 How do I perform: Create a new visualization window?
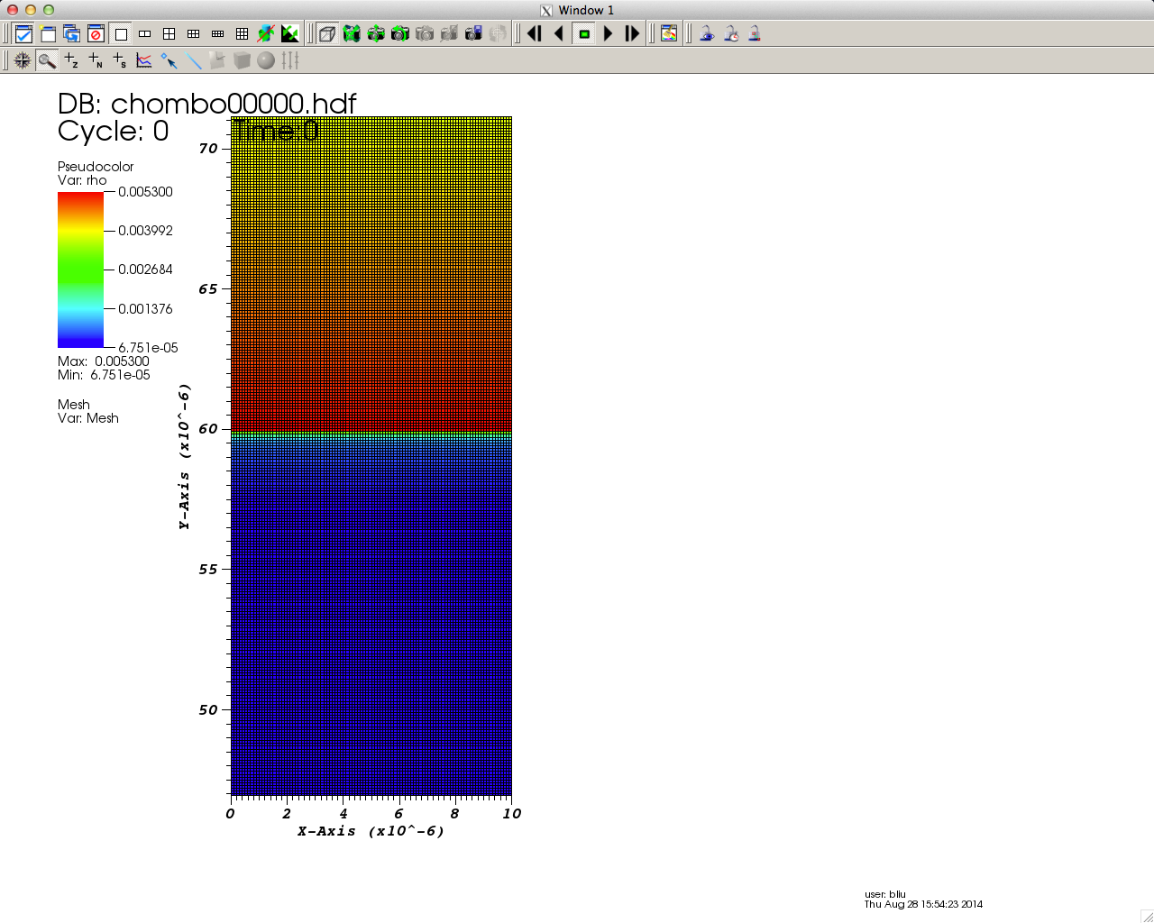48,34
